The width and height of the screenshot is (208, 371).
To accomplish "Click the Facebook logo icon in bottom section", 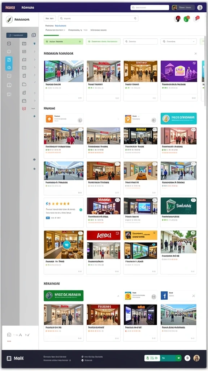I will click(x=164, y=296).
